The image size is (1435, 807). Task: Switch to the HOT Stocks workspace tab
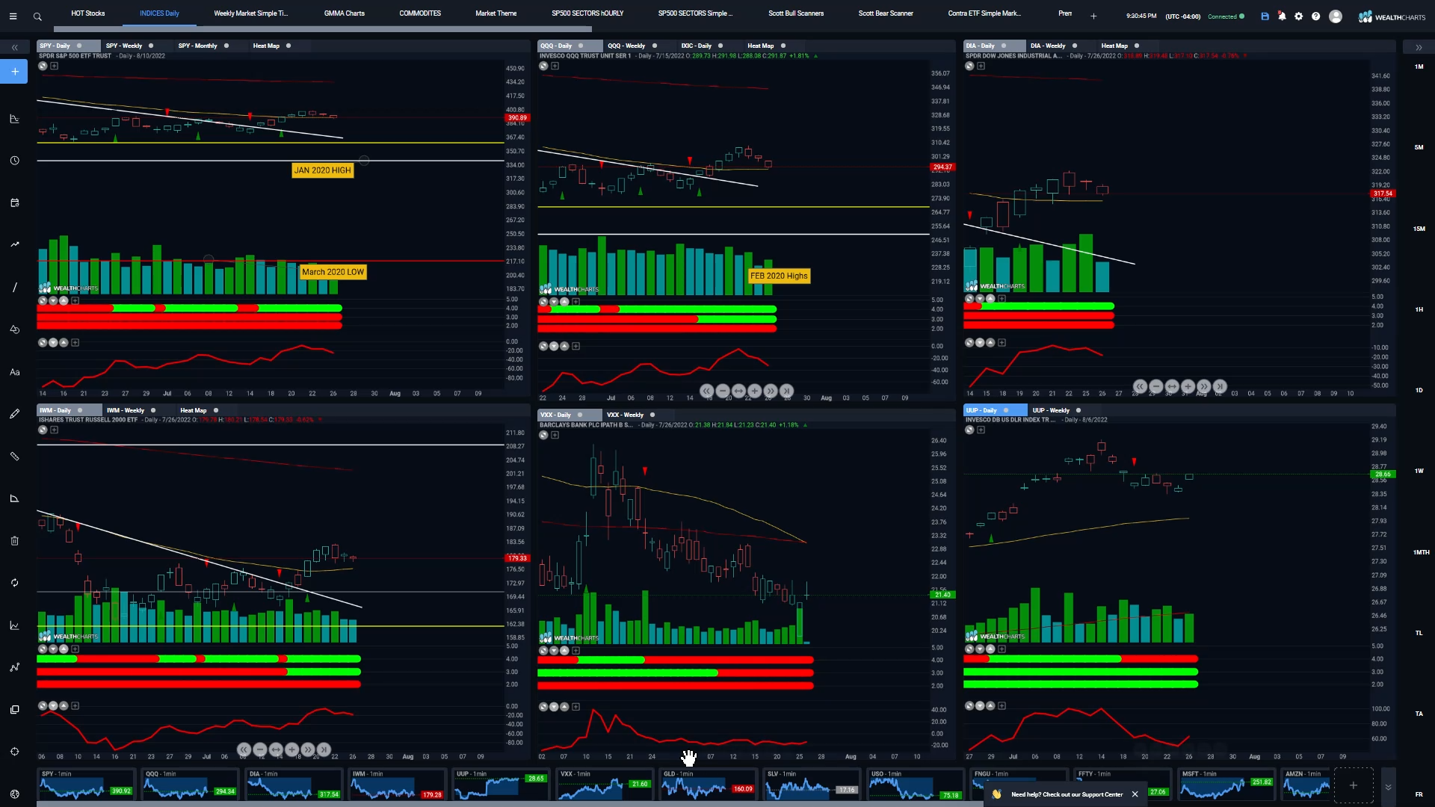(88, 13)
